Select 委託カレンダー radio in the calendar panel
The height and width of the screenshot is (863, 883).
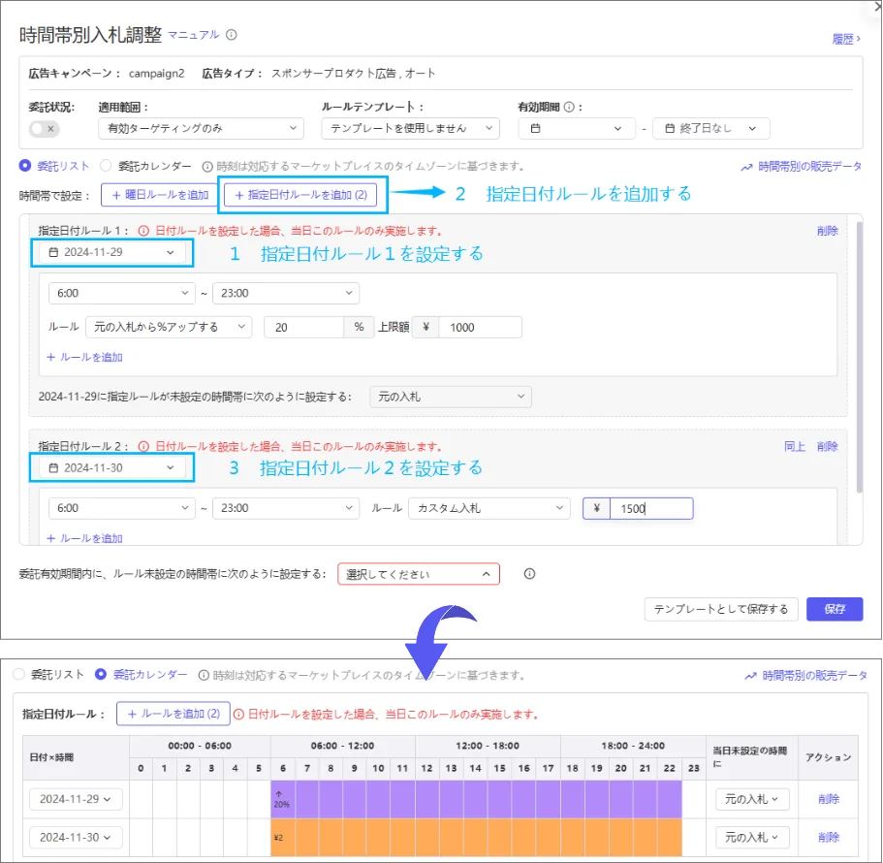tap(101, 674)
